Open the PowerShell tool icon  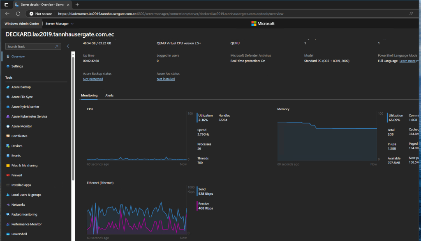coord(8,234)
